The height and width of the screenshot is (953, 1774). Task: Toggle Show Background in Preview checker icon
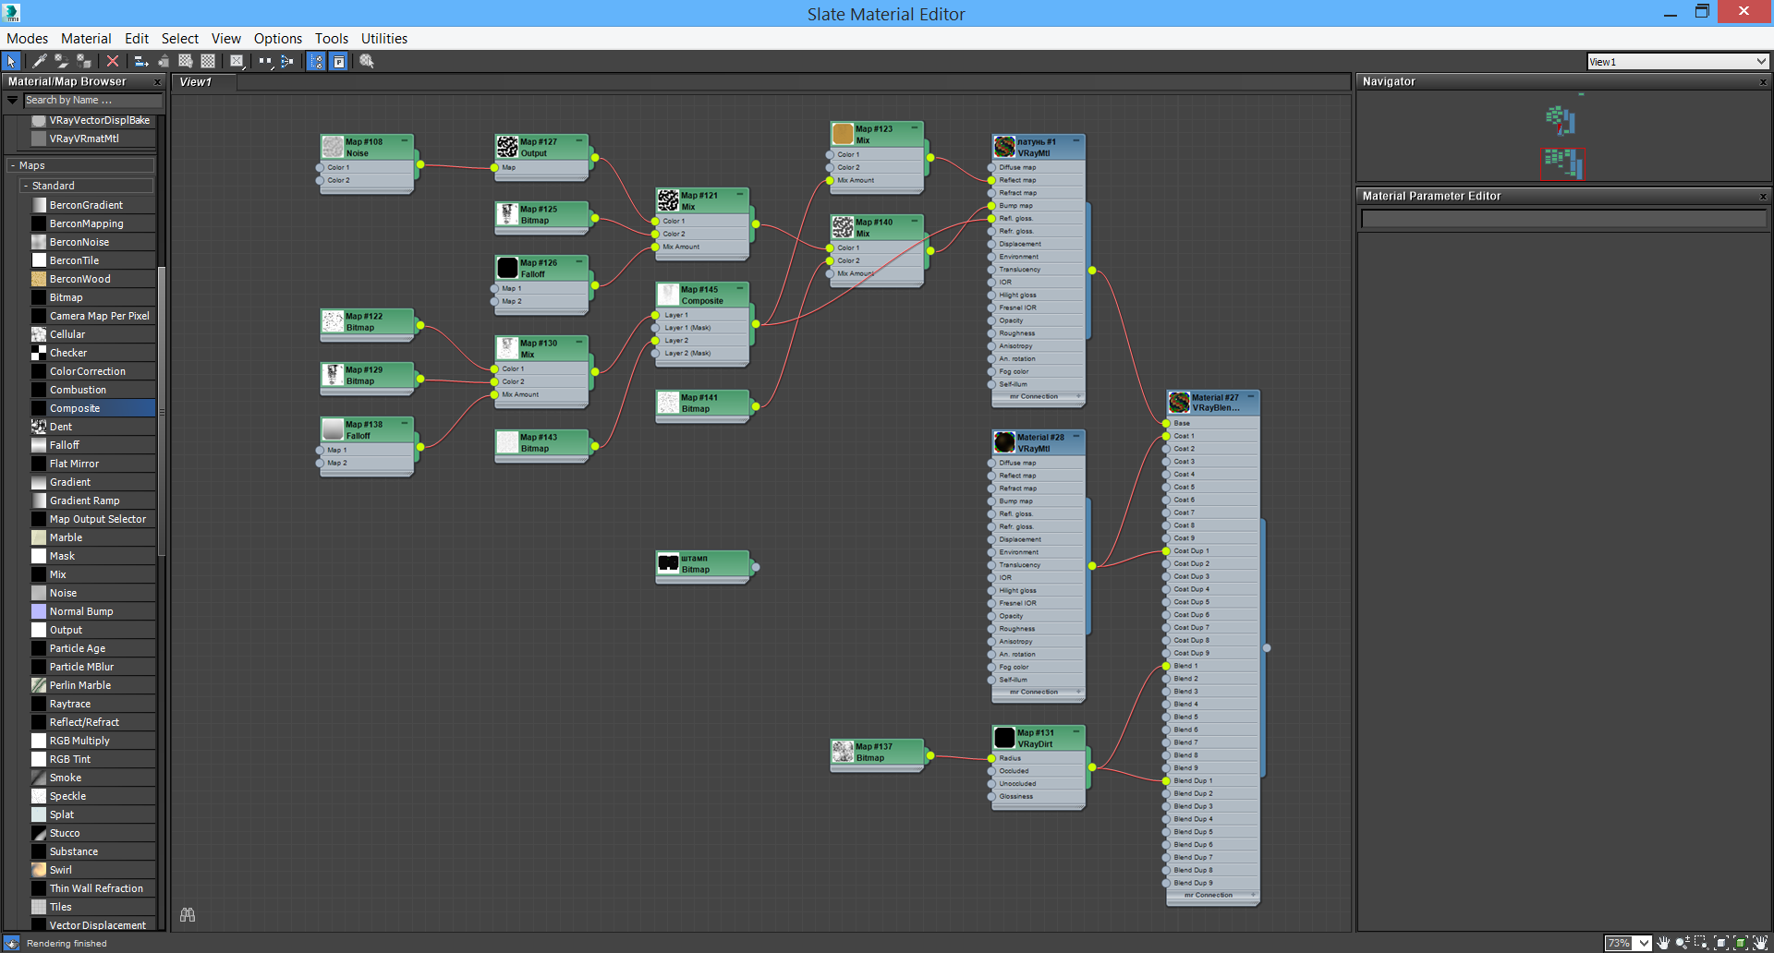[x=208, y=61]
